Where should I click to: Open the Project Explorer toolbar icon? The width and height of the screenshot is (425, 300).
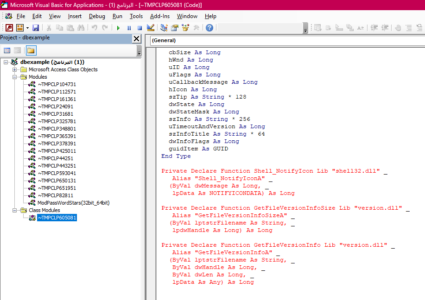click(x=164, y=28)
